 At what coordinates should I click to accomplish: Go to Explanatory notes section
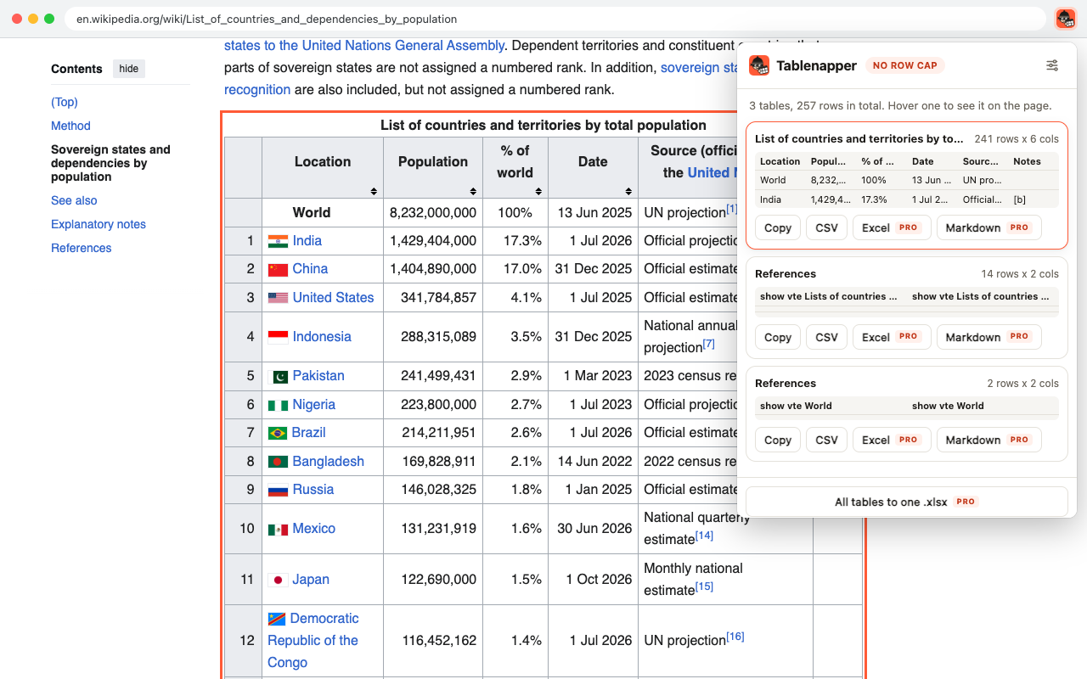coord(99,224)
